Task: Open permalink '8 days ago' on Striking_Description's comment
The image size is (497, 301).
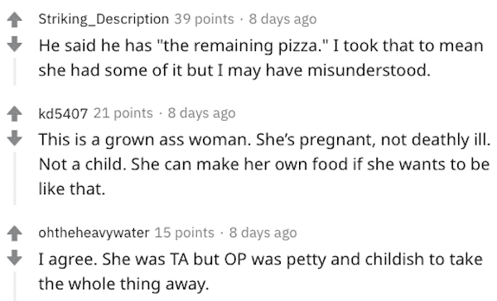Action: pyautogui.click(x=282, y=19)
